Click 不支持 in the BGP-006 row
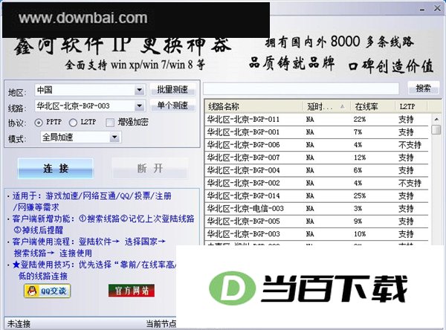446x330 pixels. click(x=410, y=145)
